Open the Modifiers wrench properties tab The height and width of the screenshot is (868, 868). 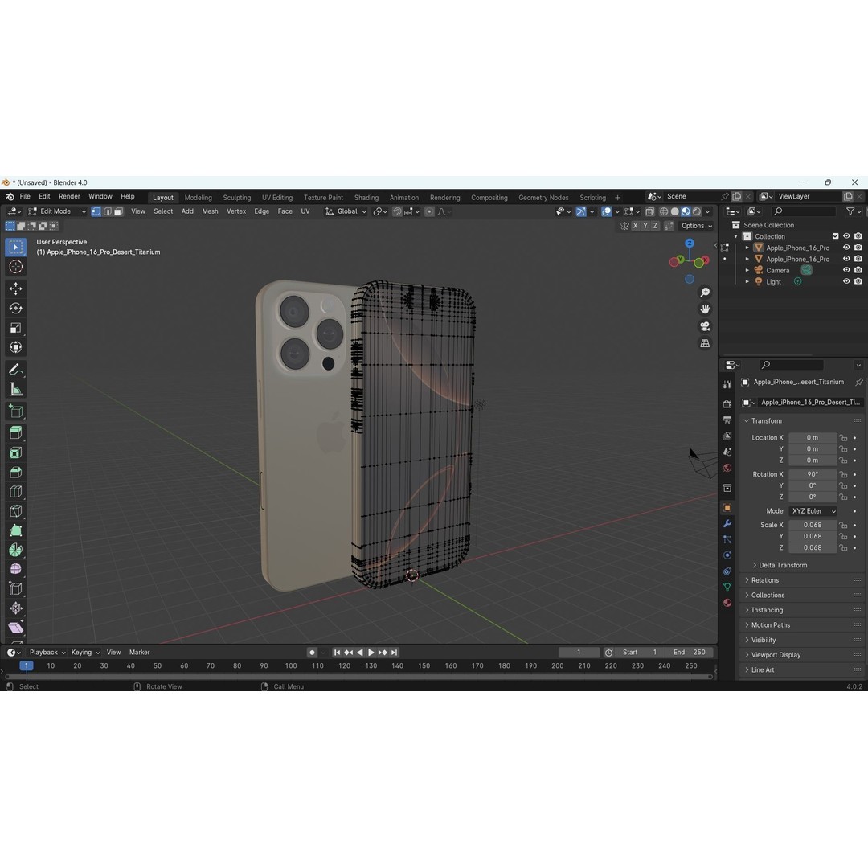[x=727, y=523]
